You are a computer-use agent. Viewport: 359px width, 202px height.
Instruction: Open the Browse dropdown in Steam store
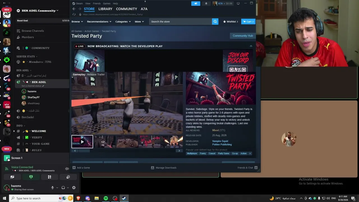(x=77, y=22)
